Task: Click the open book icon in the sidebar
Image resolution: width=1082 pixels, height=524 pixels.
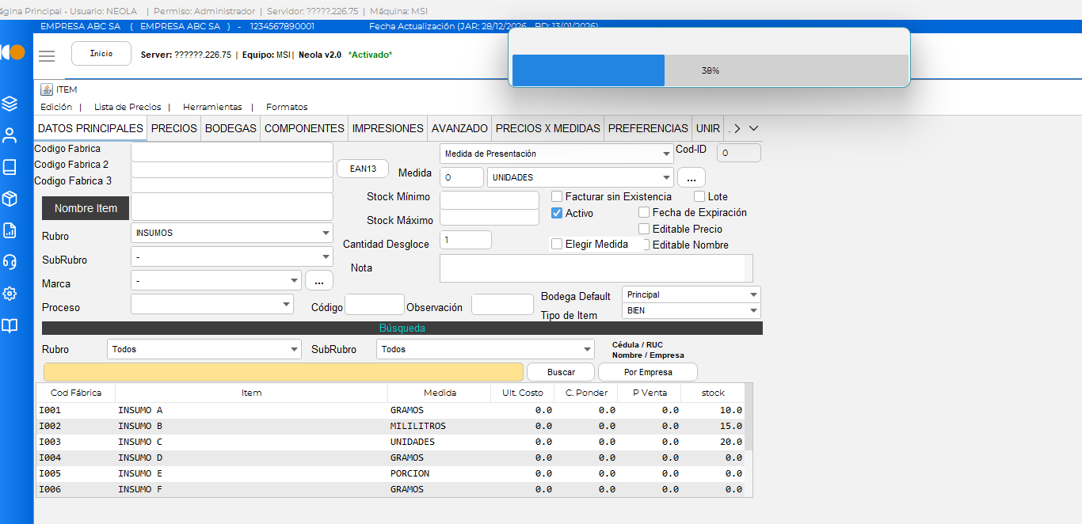Action: point(10,325)
